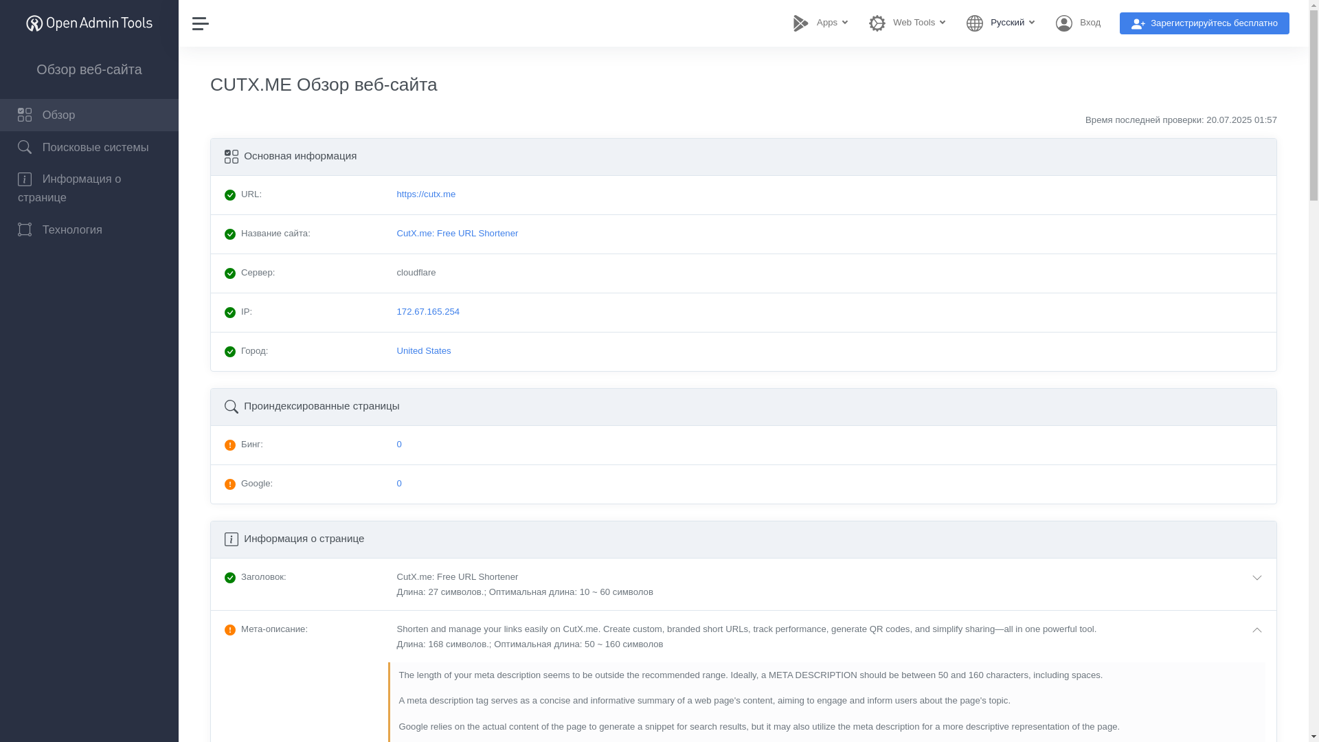
Task: Click the Обзор веб-сайта sidebar title
Action: 89,69
